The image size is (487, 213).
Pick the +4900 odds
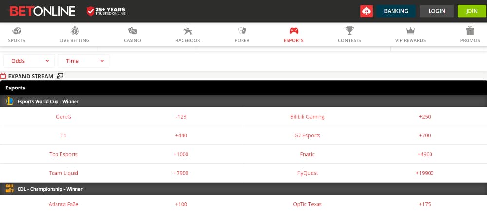tap(425, 154)
